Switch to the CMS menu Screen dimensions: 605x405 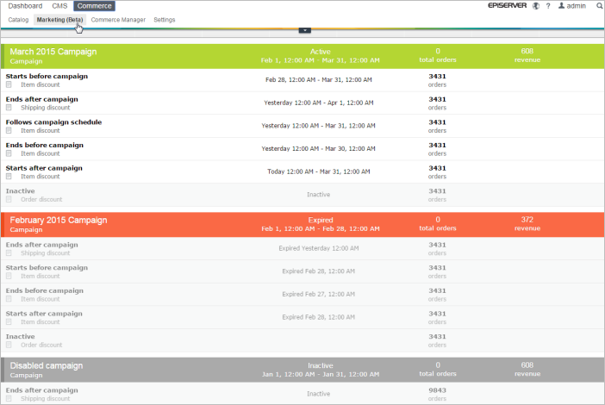tap(59, 6)
